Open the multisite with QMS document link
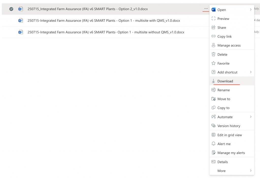Image resolution: width=260 pixels, height=182 pixels. click(x=104, y=21)
